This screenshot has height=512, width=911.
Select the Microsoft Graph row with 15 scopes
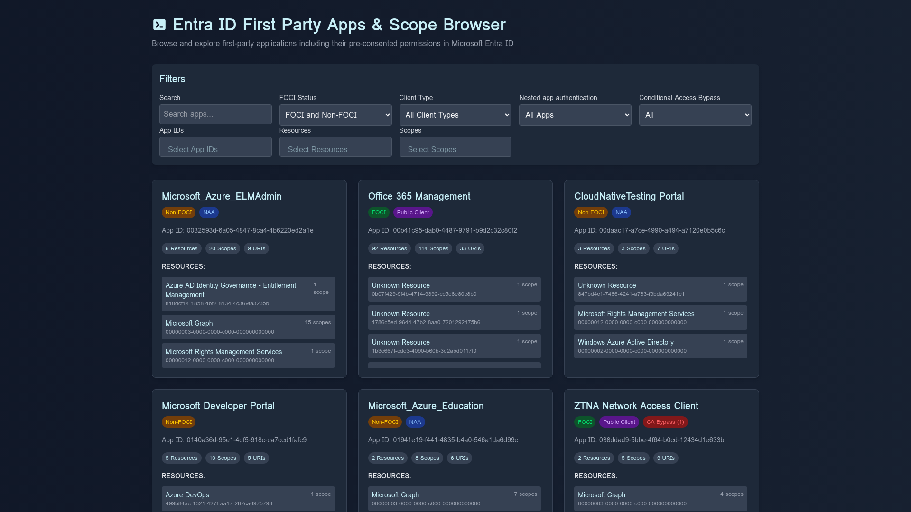[248, 327]
